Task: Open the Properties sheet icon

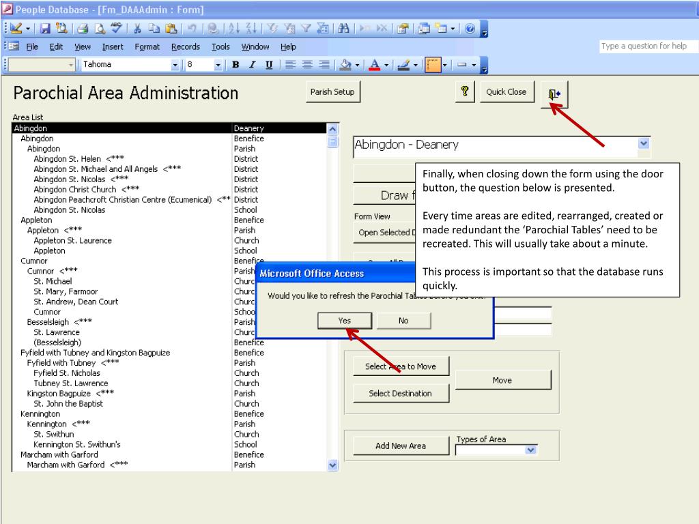Action: pos(403,29)
